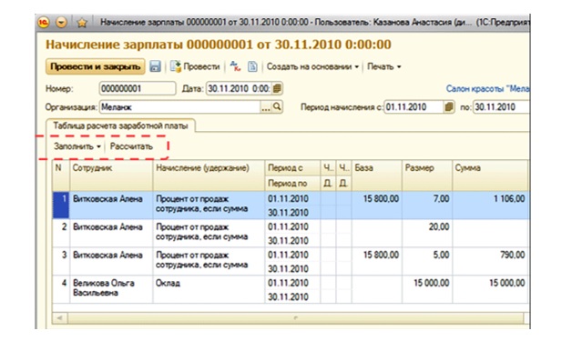Click Размер value 7,00 cell
Image resolution: width=572 pixels, height=341 pixels.
point(427,205)
